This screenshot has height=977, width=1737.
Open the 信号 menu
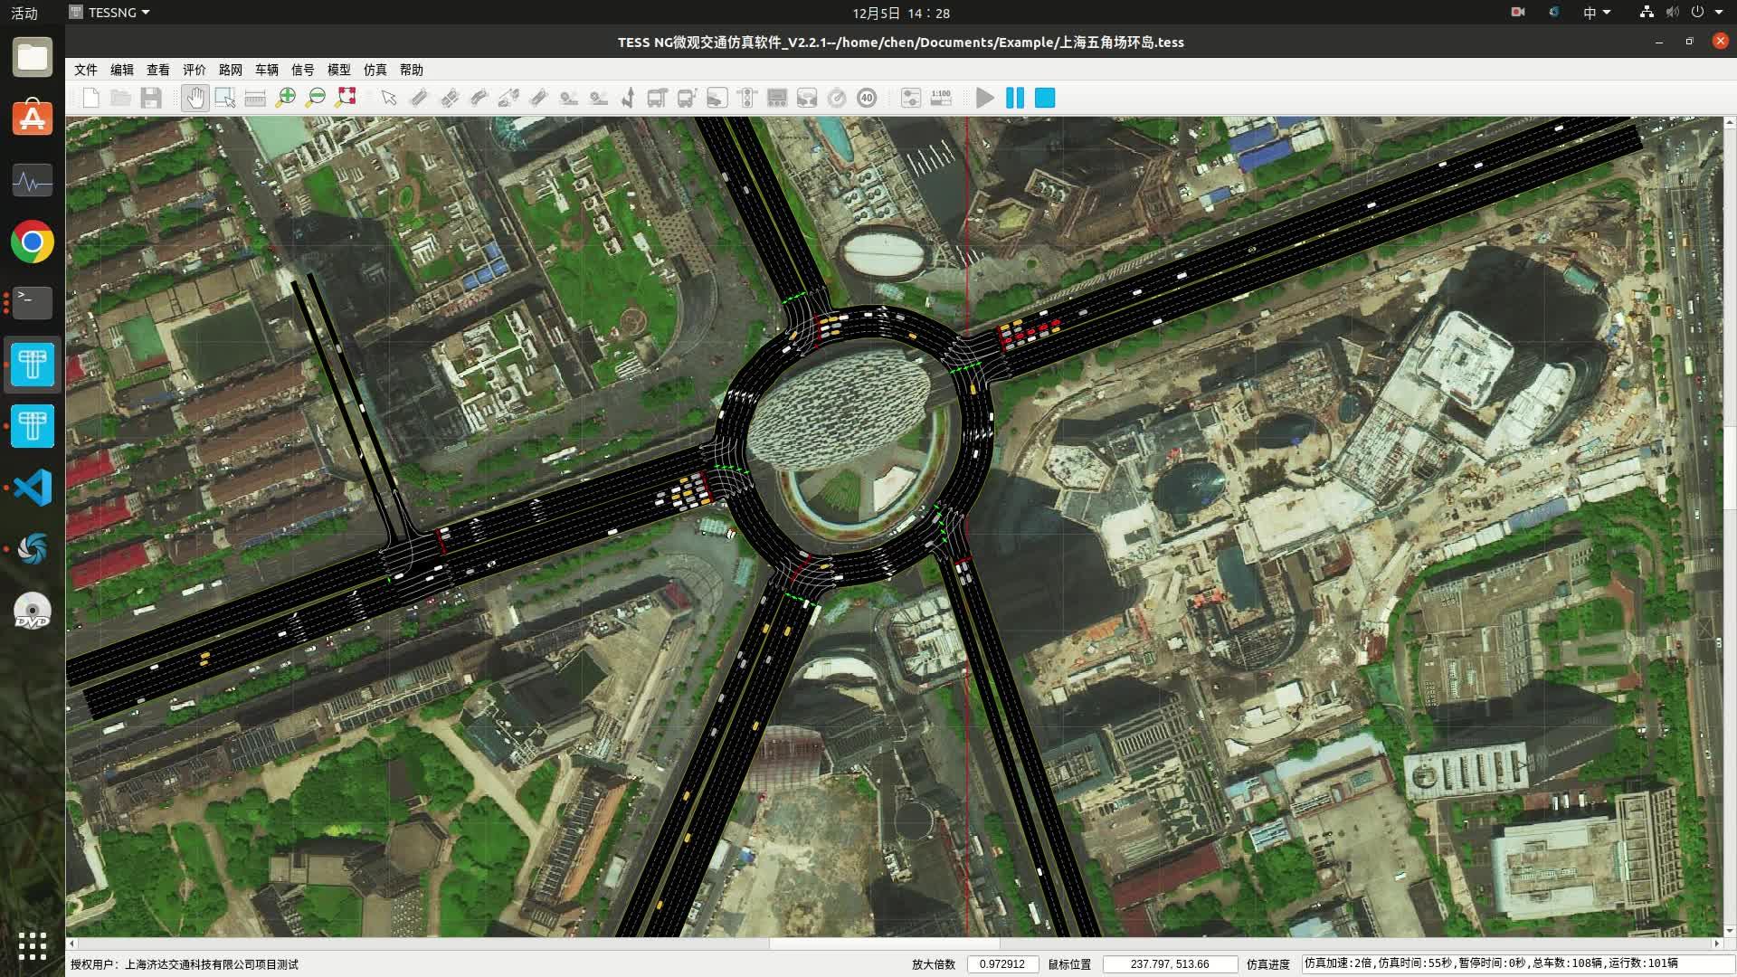click(302, 70)
